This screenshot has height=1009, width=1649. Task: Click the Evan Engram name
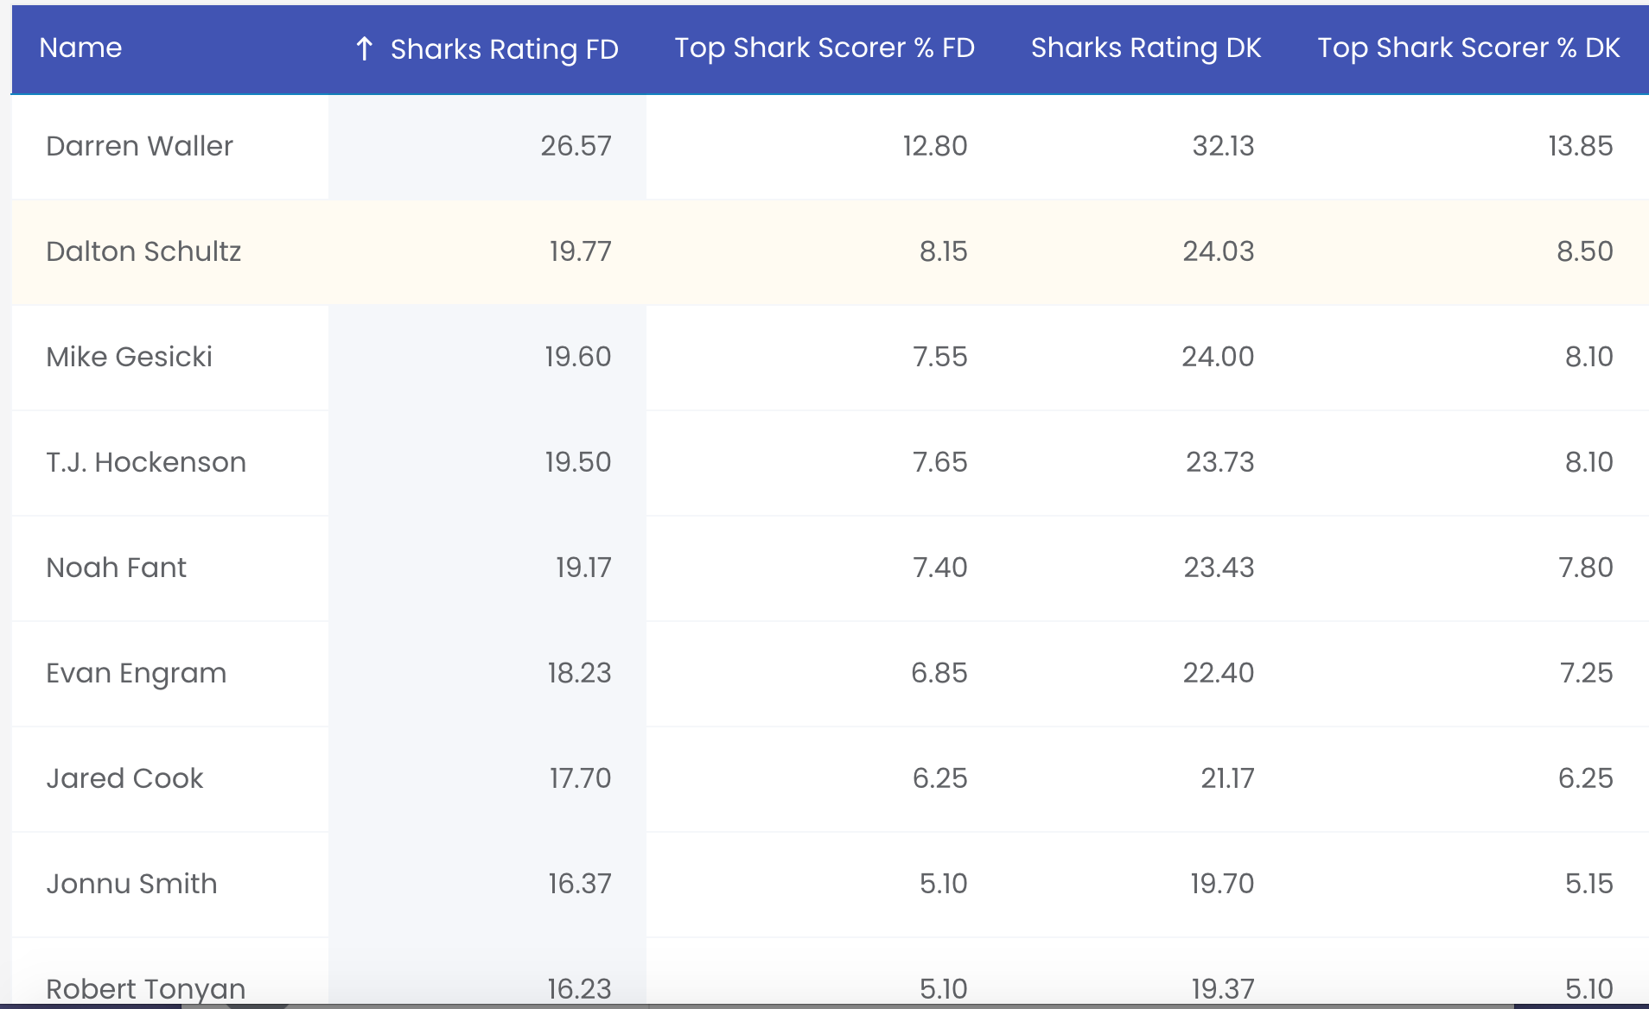pyautogui.click(x=136, y=674)
